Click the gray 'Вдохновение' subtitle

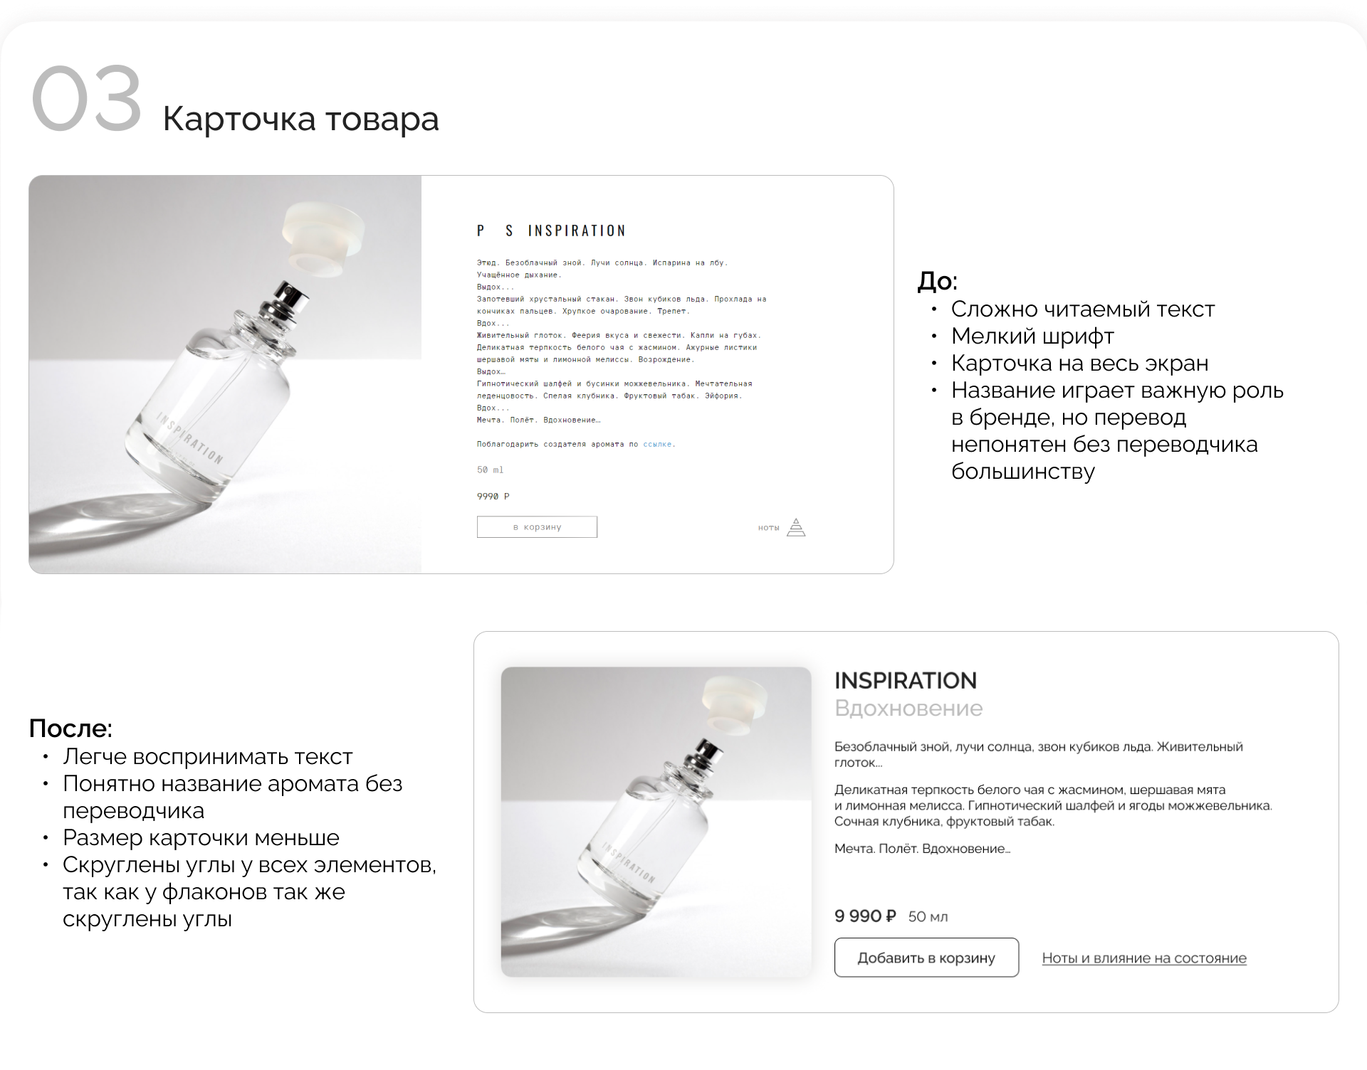[x=908, y=709]
